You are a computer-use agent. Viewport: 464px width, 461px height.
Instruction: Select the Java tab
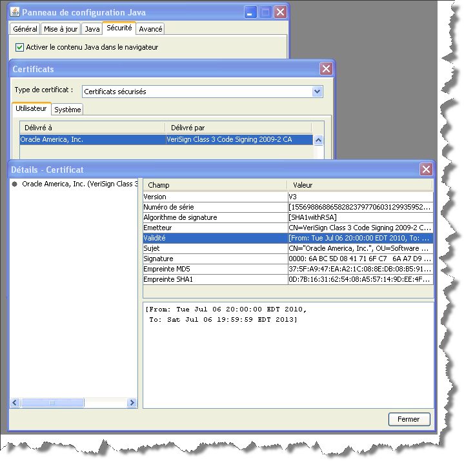tap(92, 29)
